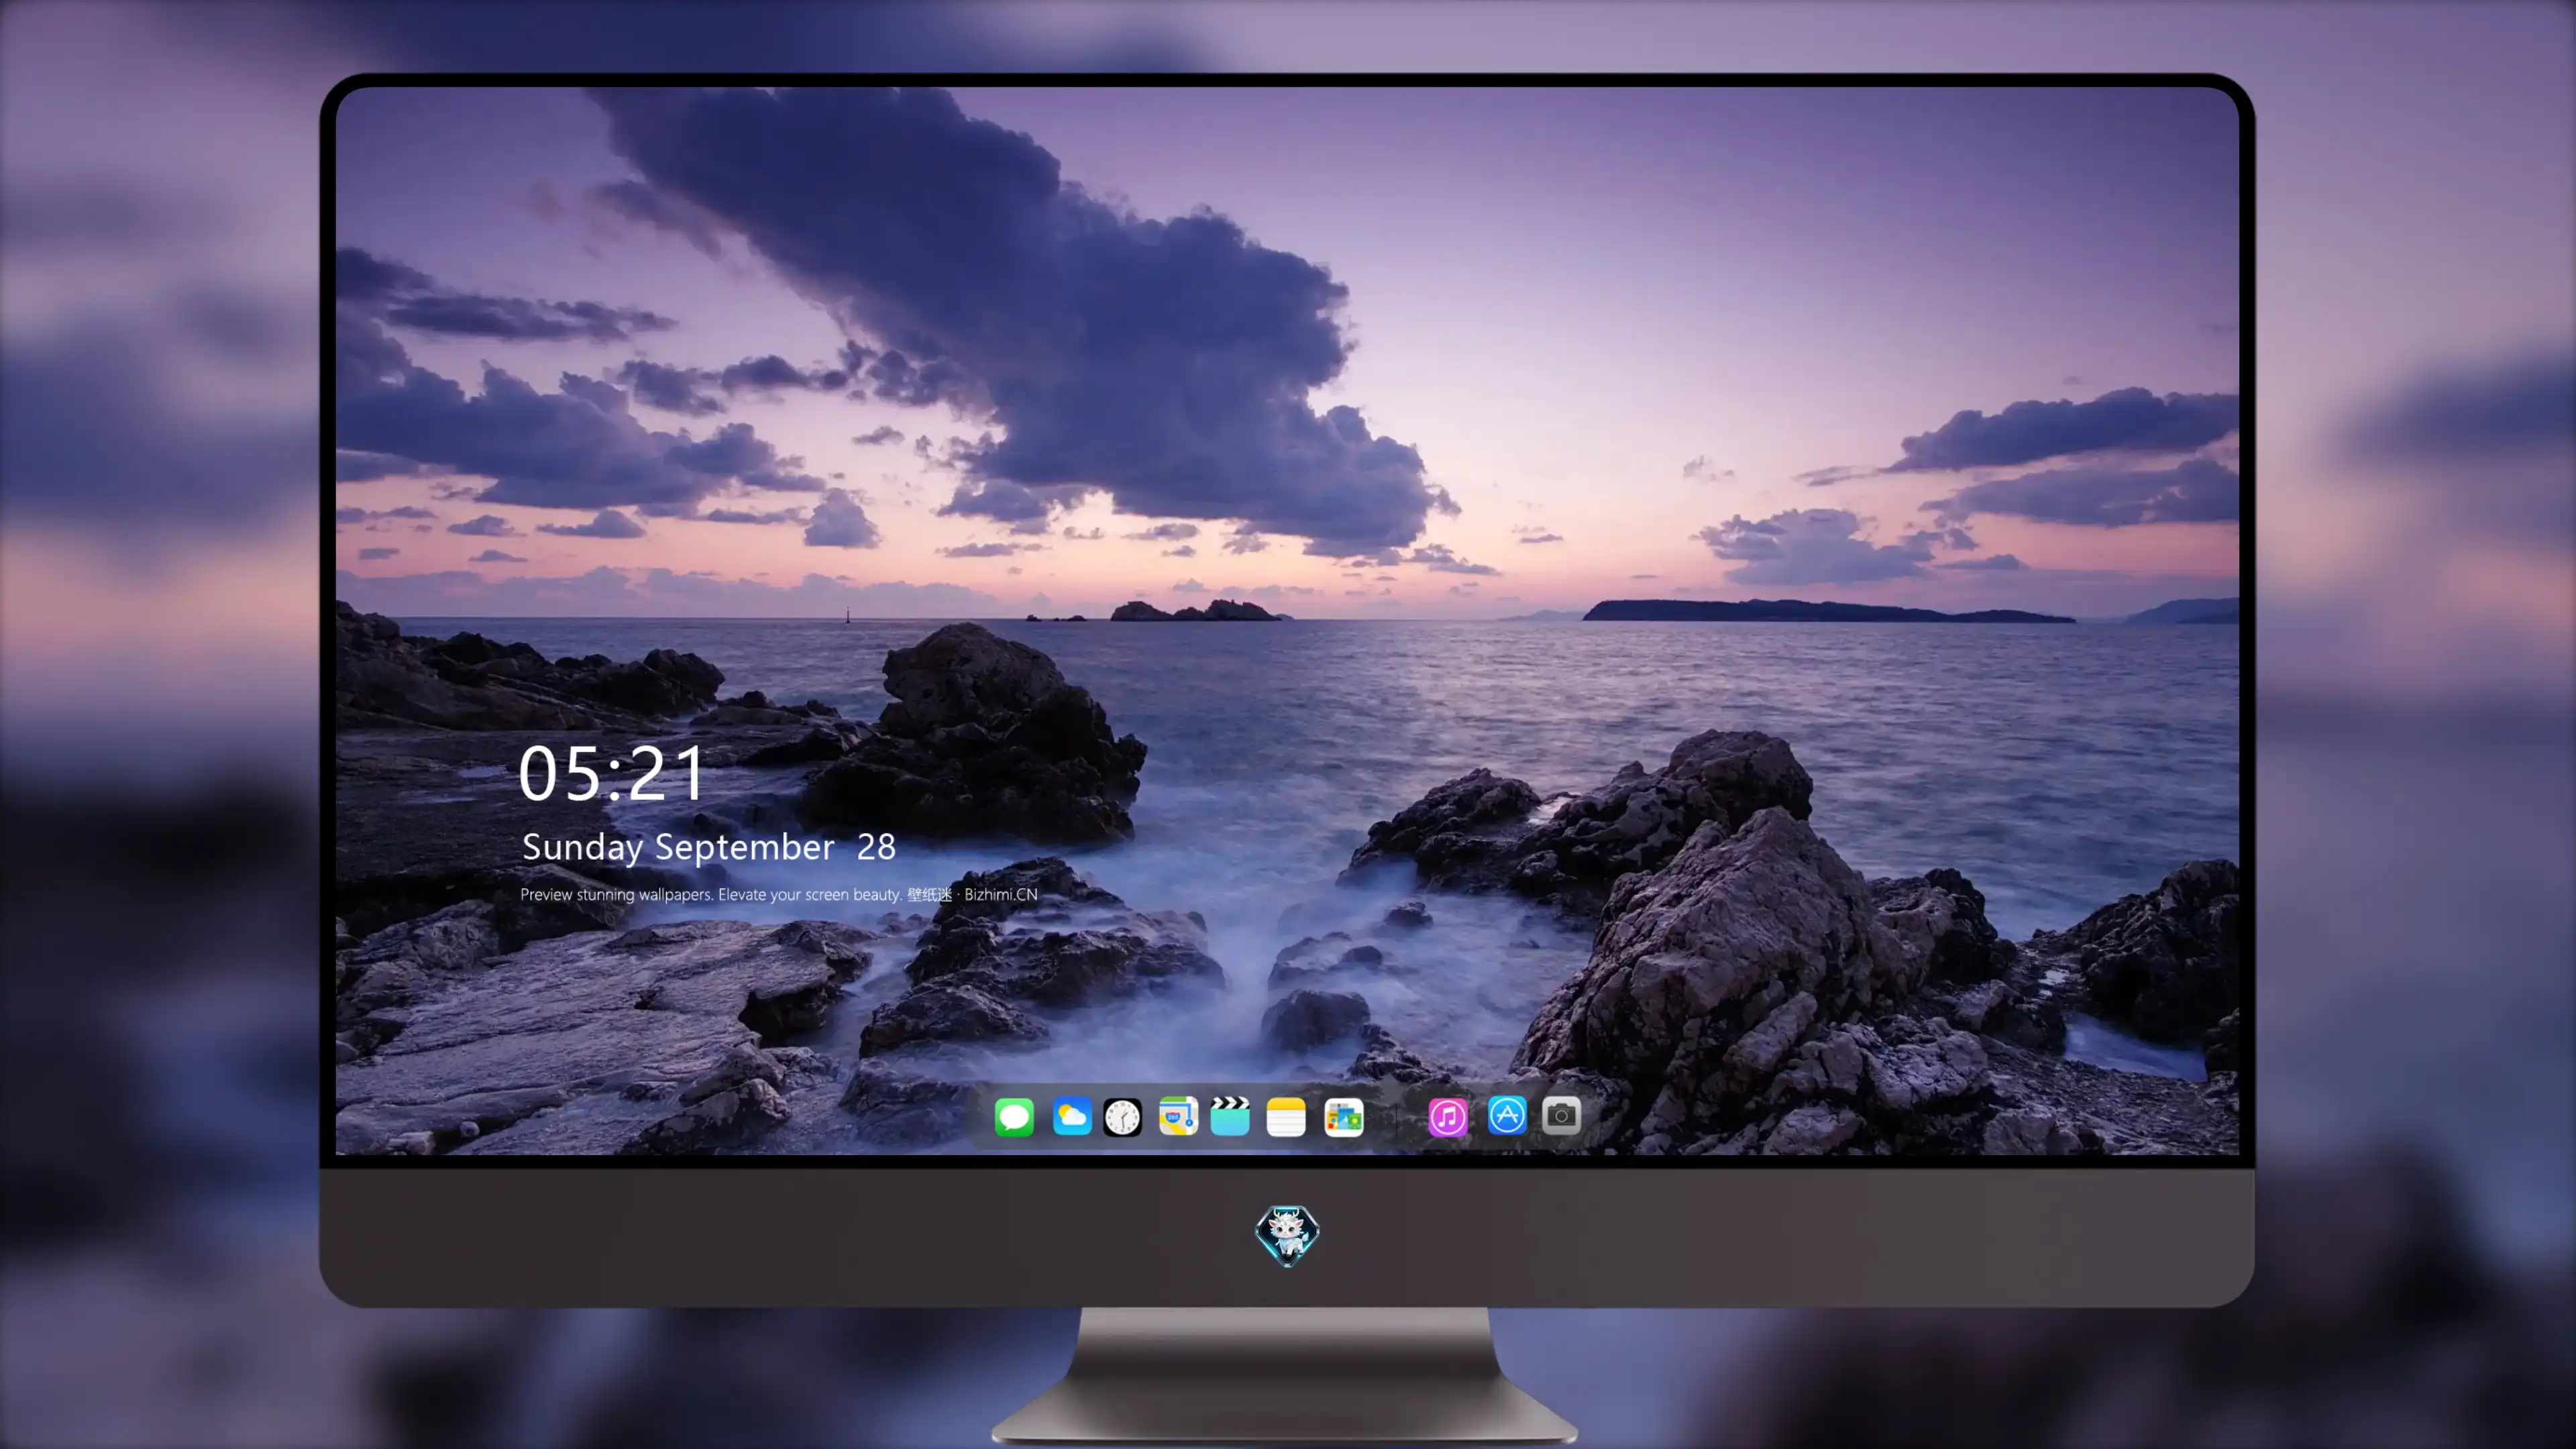Launch the Maps app from the dock

pyautogui.click(x=1178, y=1116)
